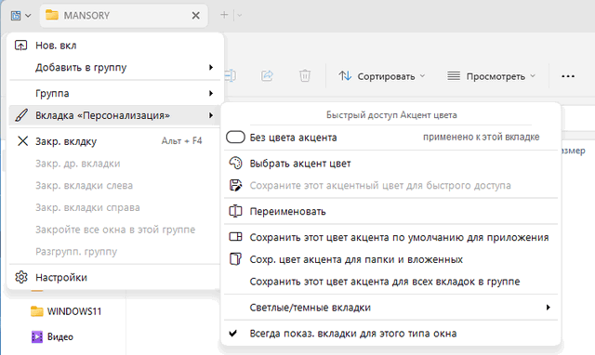The width and height of the screenshot is (595, 355).
Task: Choose Закр. влдку menu entry
Action: coord(114,141)
